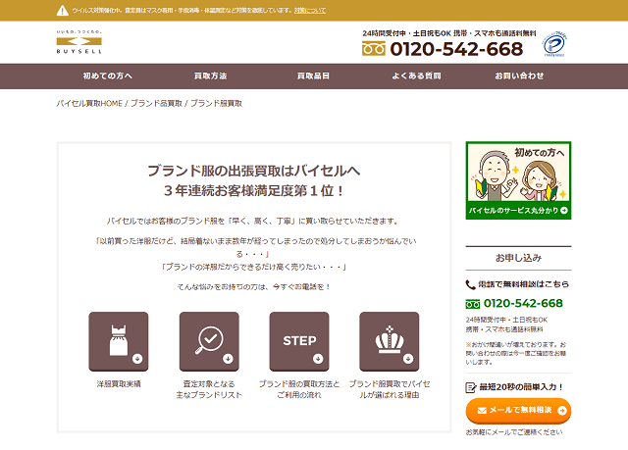Go to ブランド品買取 breadcrumb

[x=156, y=104]
